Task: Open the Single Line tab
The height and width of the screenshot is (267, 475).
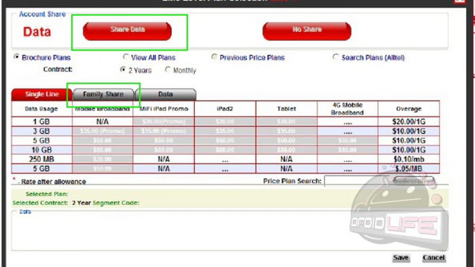Action: [x=42, y=95]
